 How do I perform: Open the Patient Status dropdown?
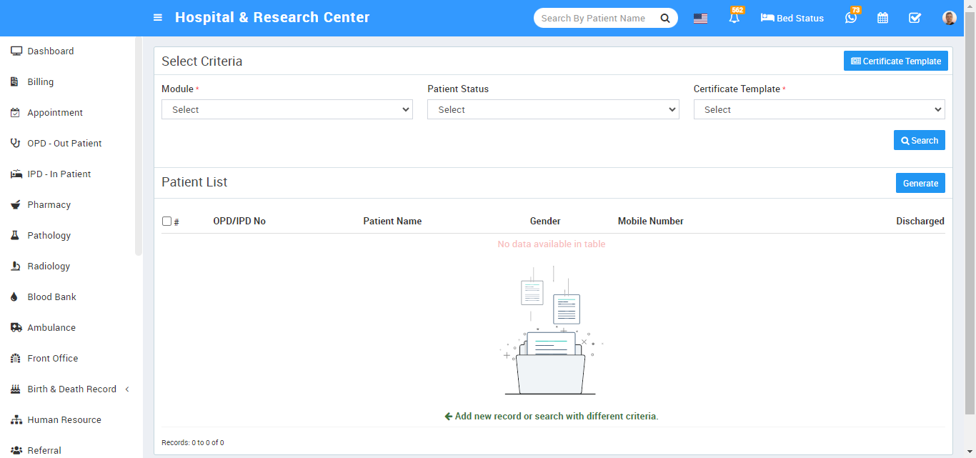tap(553, 109)
